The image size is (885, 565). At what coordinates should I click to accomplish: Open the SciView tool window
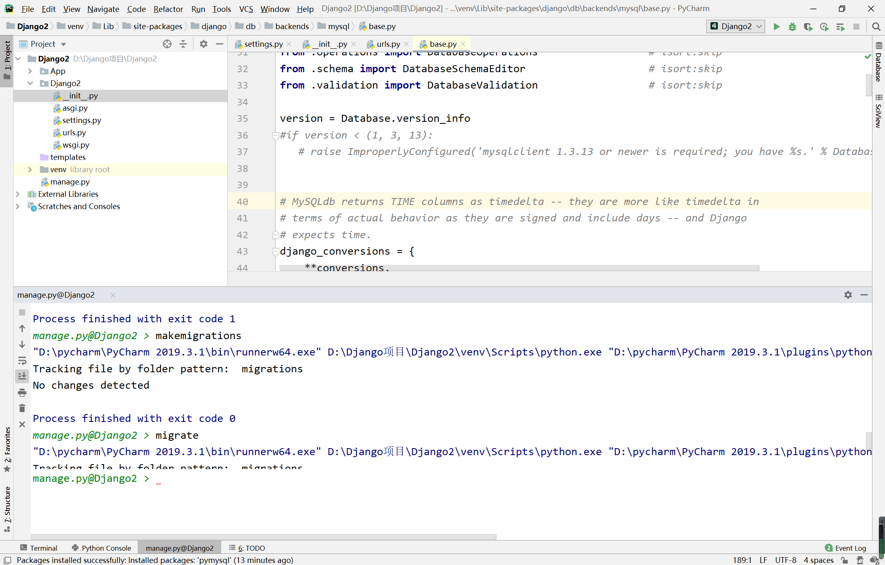878,111
